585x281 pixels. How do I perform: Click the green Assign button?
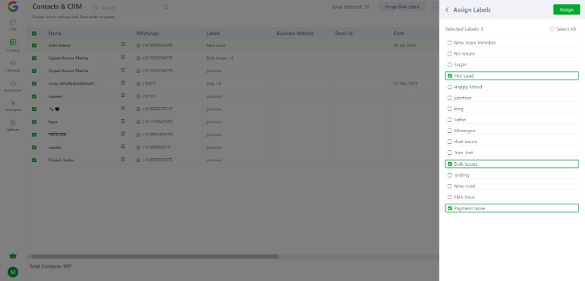(566, 9)
